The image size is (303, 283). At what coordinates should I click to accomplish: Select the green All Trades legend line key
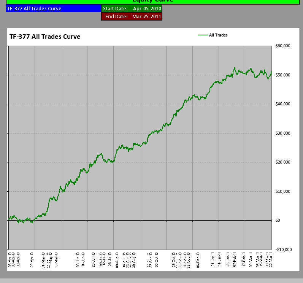click(x=203, y=35)
